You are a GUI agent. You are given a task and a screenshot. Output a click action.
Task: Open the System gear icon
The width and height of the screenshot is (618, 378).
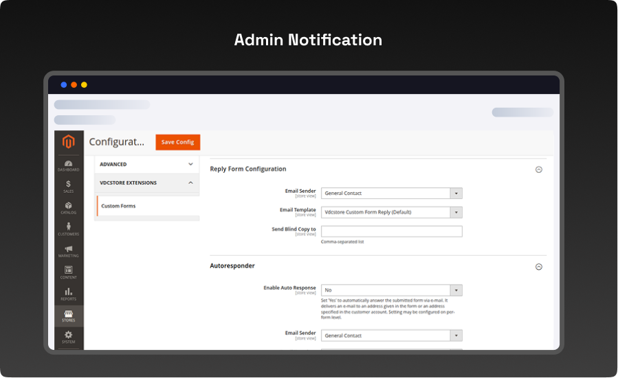(68, 337)
